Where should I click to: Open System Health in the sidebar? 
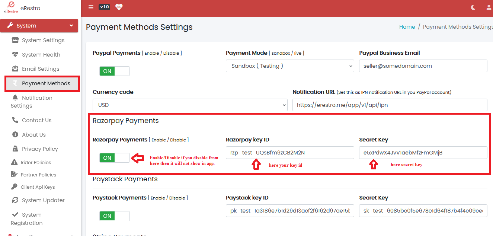41,55
